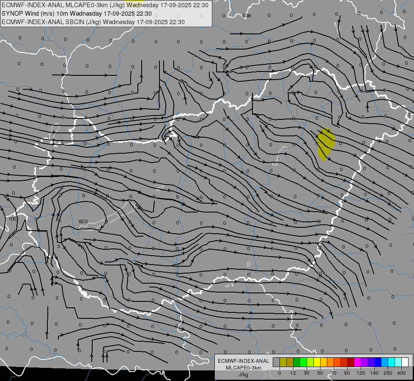Select the magenta swatch in the legend
The width and height of the screenshot is (414, 381).
pos(357,362)
